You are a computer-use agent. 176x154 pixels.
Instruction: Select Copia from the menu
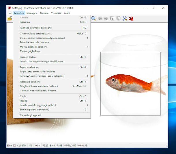click(52, 96)
